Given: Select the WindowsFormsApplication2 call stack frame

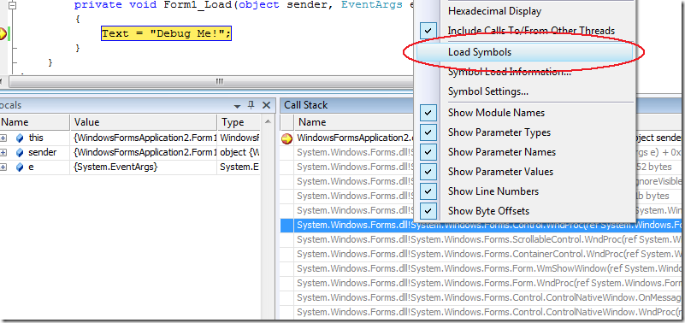Looking at the screenshot, I should click(354, 138).
